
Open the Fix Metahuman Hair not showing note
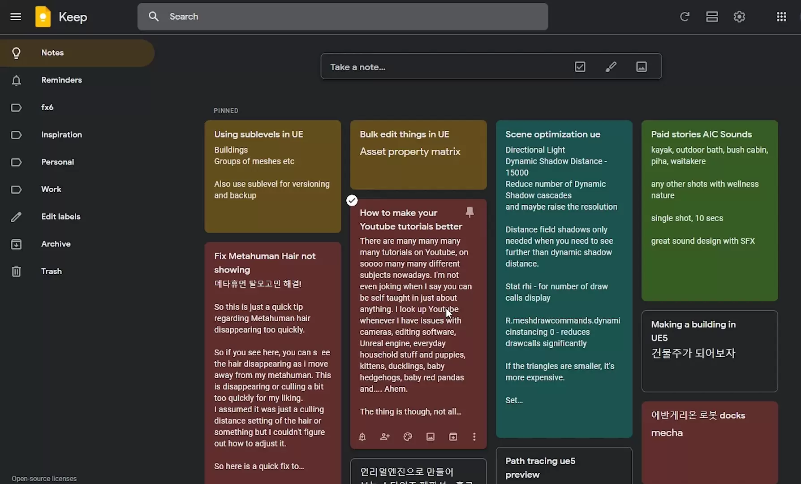click(273, 363)
